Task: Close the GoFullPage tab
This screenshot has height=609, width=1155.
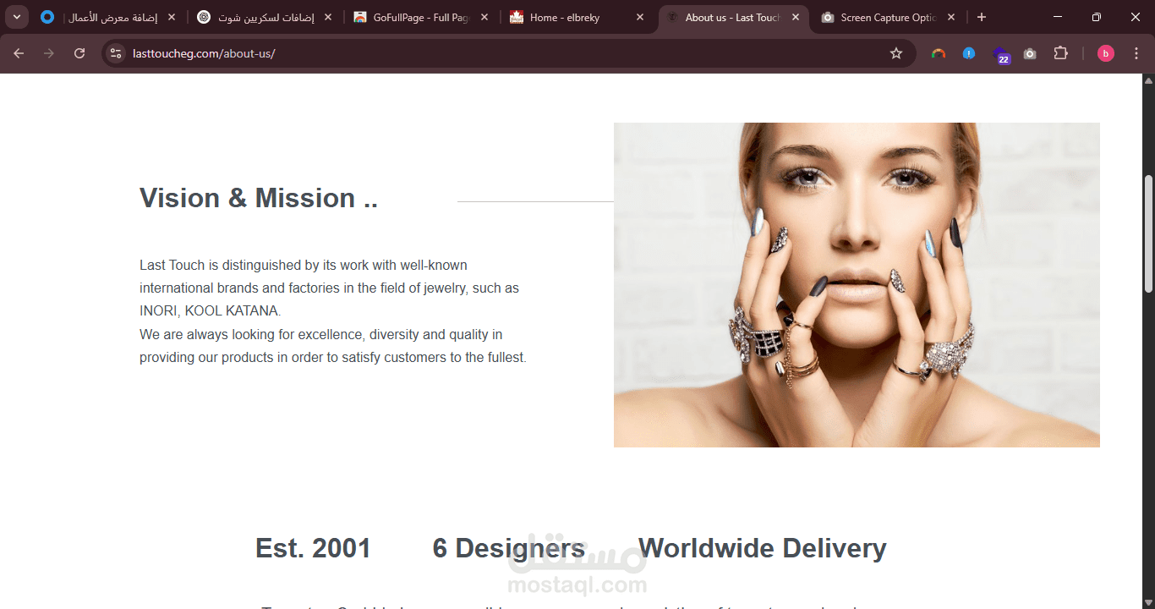Action: coord(484,17)
